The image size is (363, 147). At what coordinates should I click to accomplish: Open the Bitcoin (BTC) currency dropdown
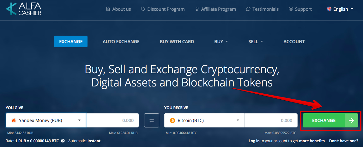click(204, 121)
